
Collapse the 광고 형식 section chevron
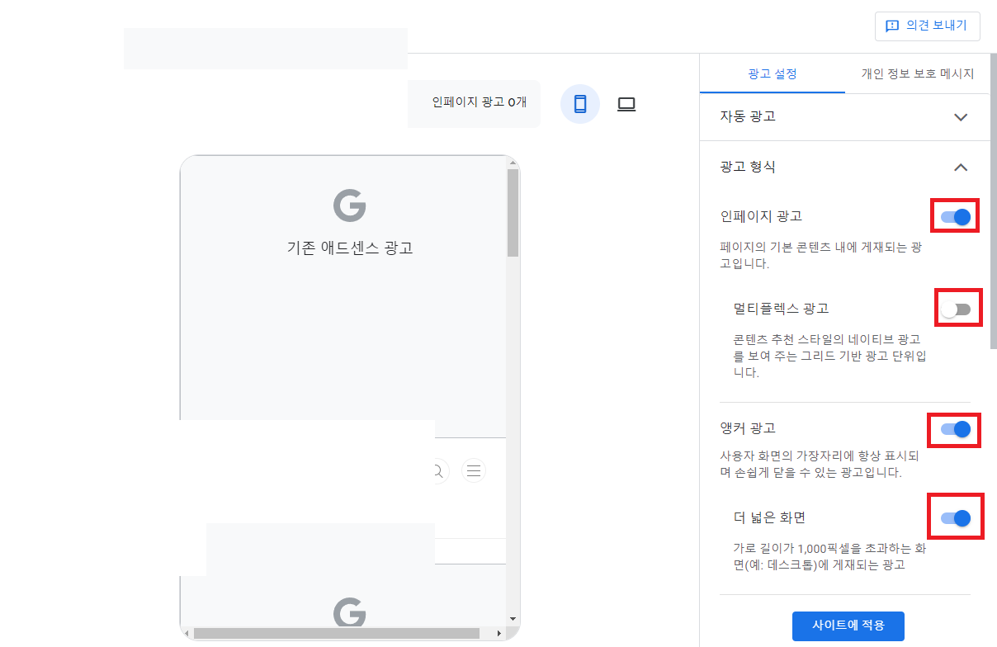(961, 168)
